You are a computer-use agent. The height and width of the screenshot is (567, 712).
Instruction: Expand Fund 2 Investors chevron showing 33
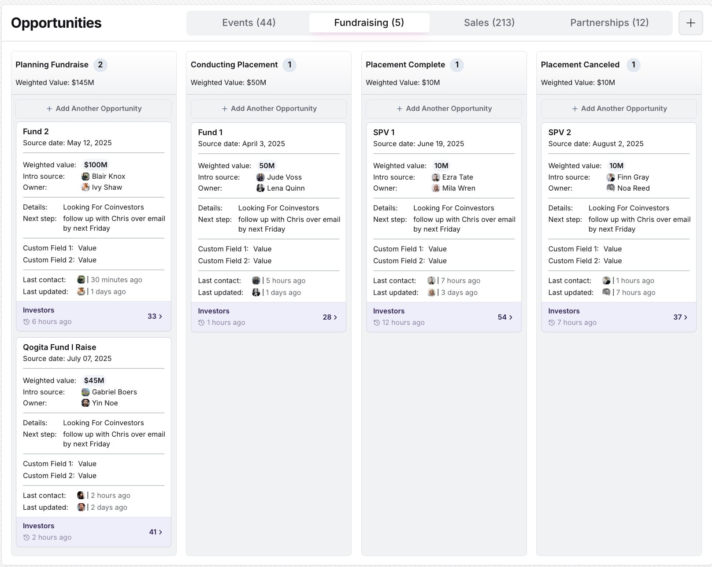tap(160, 317)
